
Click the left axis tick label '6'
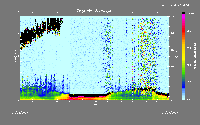click(18, 34)
